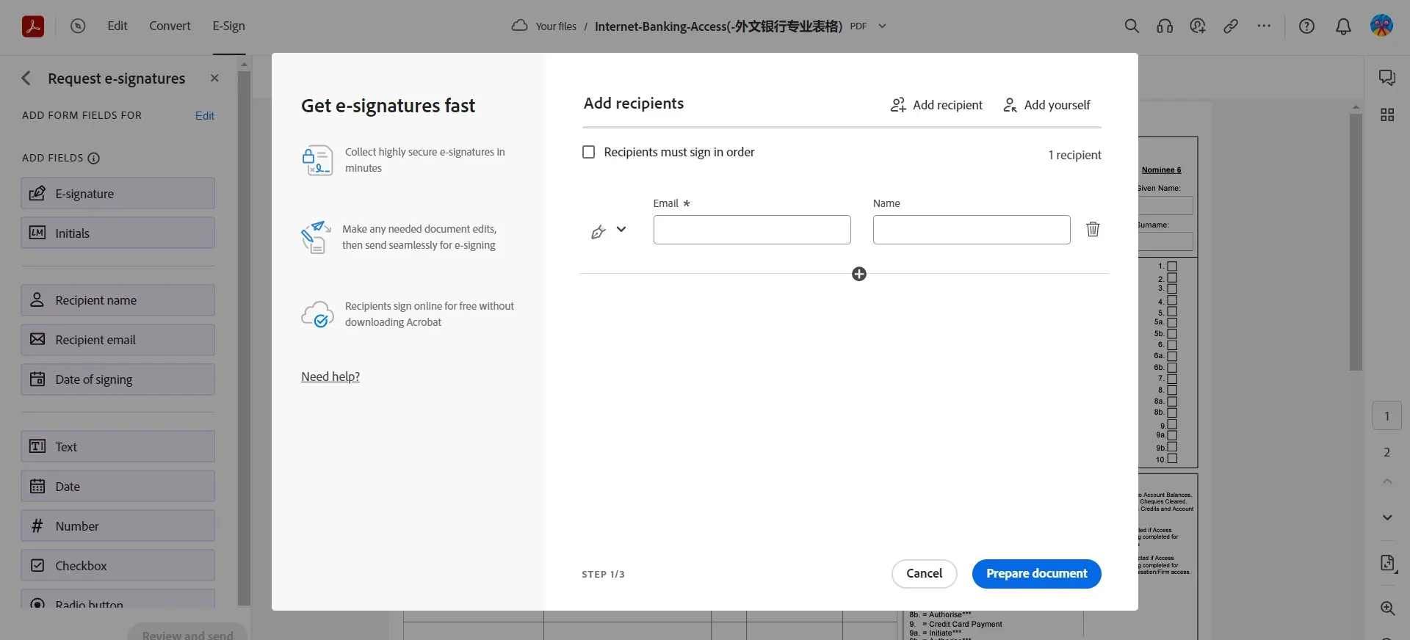This screenshot has height=640, width=1410.
Task: Click the help question mark icon
Action: [x=1306, y=26]
